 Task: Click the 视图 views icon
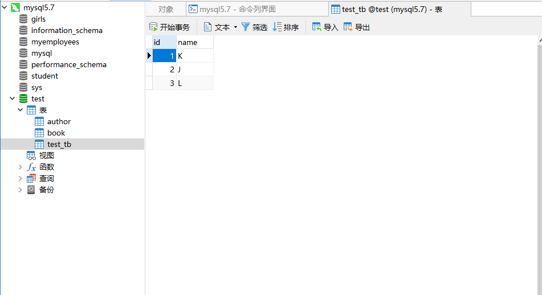pos(31,156)
